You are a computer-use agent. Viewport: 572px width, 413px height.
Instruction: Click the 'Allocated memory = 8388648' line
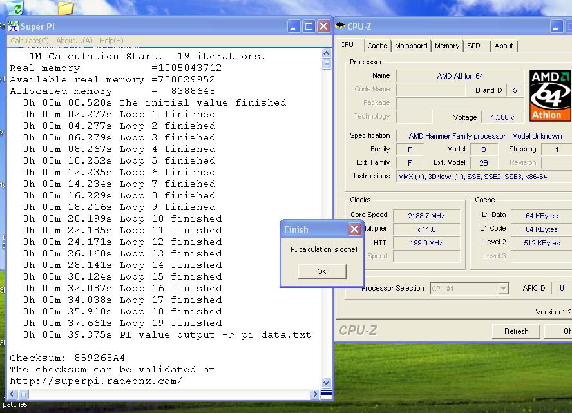point(112,91)
